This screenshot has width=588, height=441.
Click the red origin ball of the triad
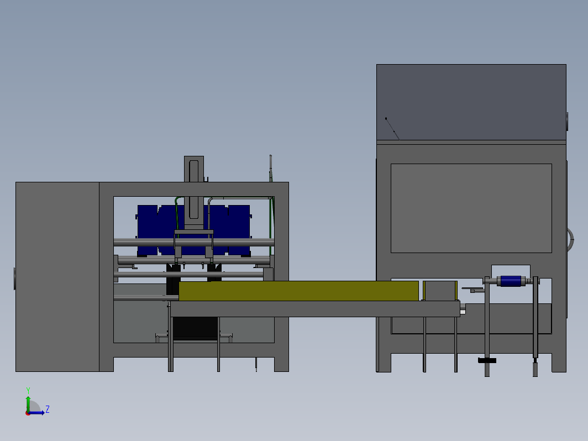pyautogui.click(x=28, y=413)
